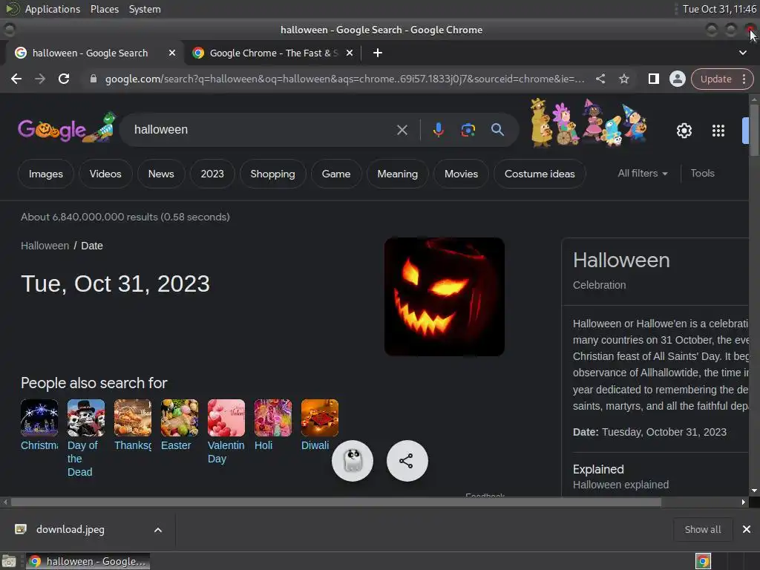Image resolution: width=760 pixels, height=570 pixels.
Task: Open Thanksgiving related search
Action: point(133,425)
